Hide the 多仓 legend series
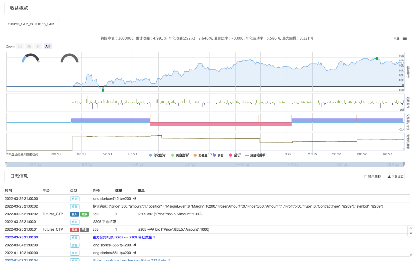419x261 pixels. pyautogui.click(x=219, y=155)
